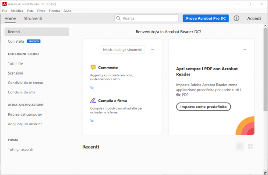Click Mostra tutti gli strumenti button
Image resolution: width=268 pixels, height=175 pixels.
tap(122, 50)
